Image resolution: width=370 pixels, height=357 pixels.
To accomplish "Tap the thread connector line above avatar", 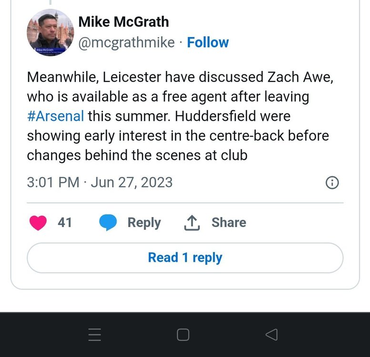I will (50, 2).
